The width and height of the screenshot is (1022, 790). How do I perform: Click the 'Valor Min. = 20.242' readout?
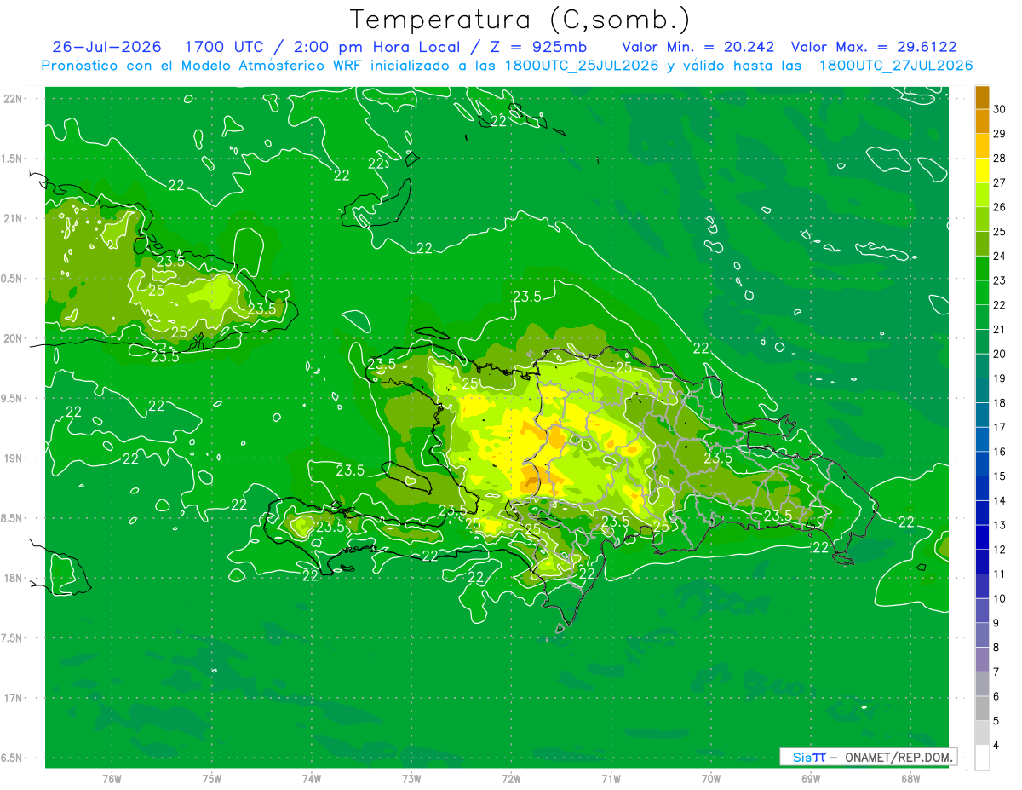coord(698,47)
